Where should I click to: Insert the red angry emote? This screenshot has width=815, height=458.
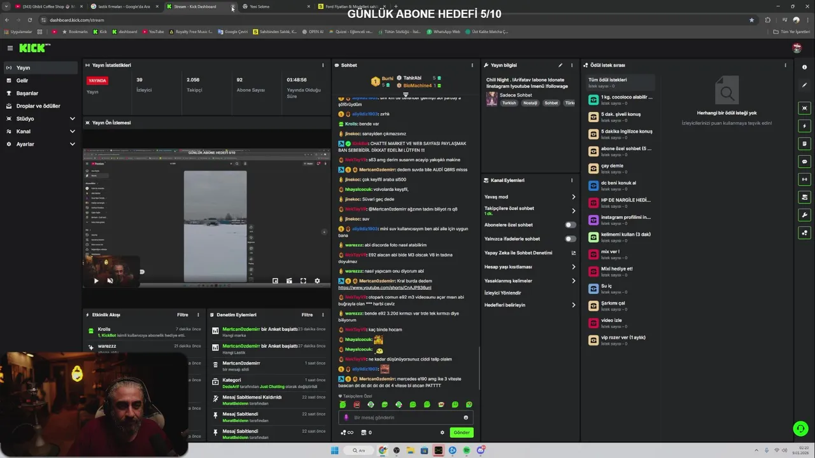(357, 405)
